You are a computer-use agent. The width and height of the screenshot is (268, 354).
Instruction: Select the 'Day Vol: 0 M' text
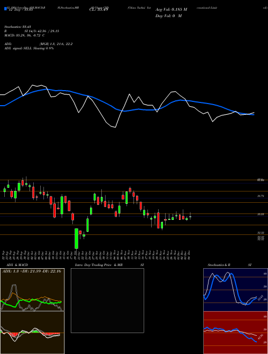pyautogui.click(x=168, y=16)
